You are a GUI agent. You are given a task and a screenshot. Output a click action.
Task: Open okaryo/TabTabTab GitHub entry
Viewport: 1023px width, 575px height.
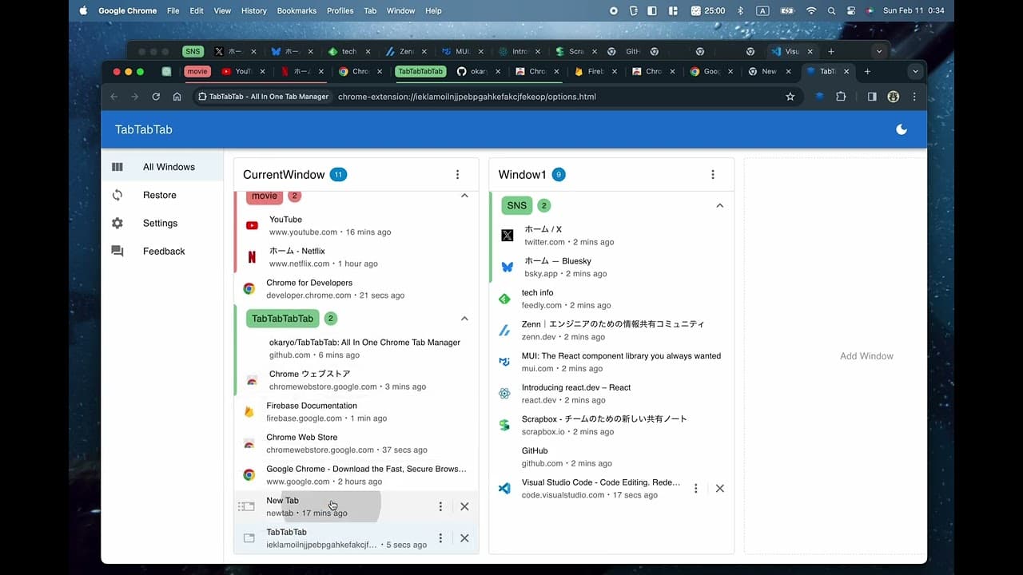click(356, 348)
